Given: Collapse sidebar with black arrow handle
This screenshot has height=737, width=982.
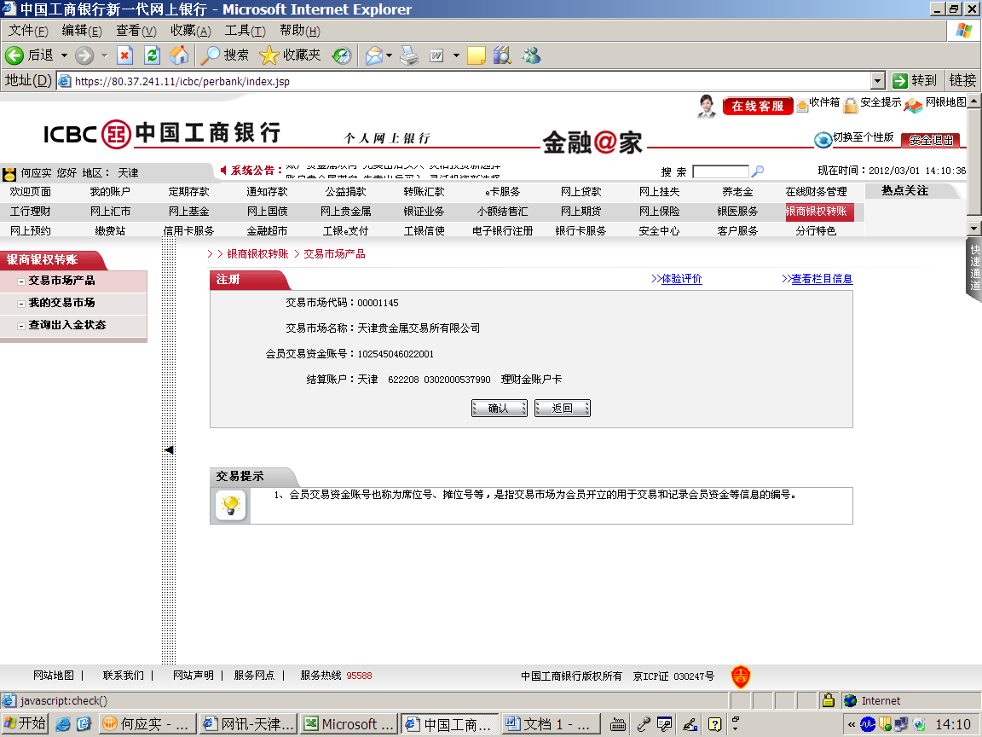Looking at the screenshot, I should tap(169, 450).
